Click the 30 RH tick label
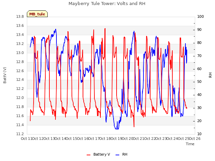This screenshot has height=161, width=215. point(199,108)
